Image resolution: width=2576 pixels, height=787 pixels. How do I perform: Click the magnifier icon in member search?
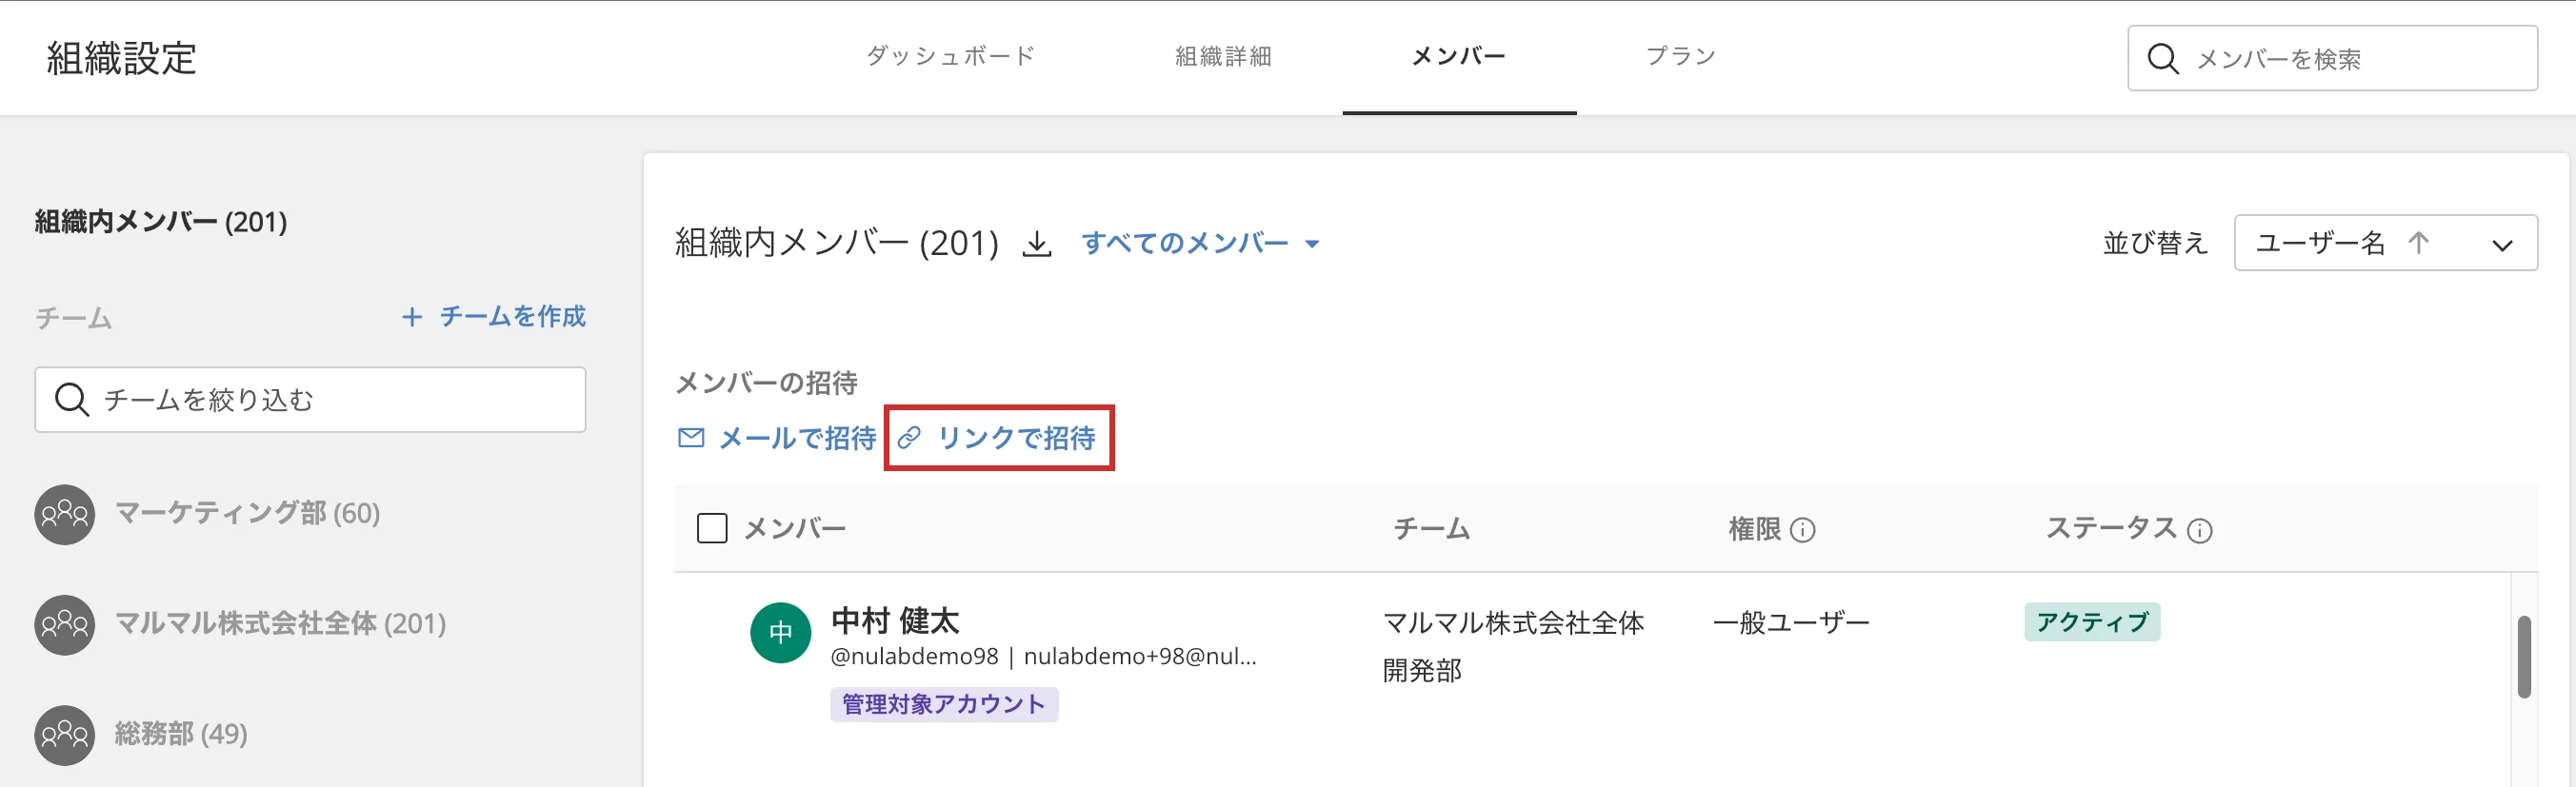click(x=2162, y=59)
